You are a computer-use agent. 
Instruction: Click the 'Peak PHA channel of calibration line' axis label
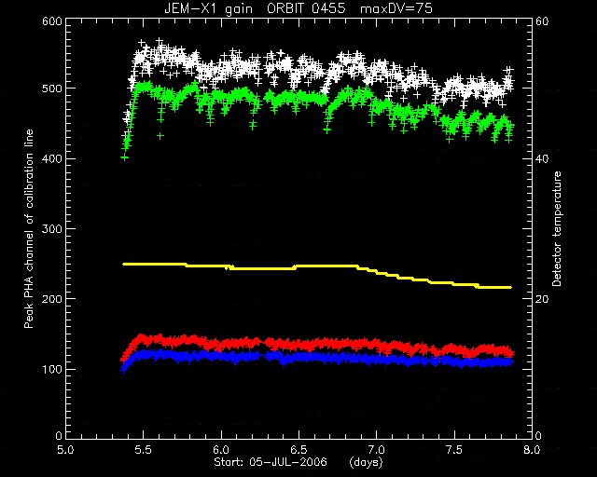coord(29,228)
